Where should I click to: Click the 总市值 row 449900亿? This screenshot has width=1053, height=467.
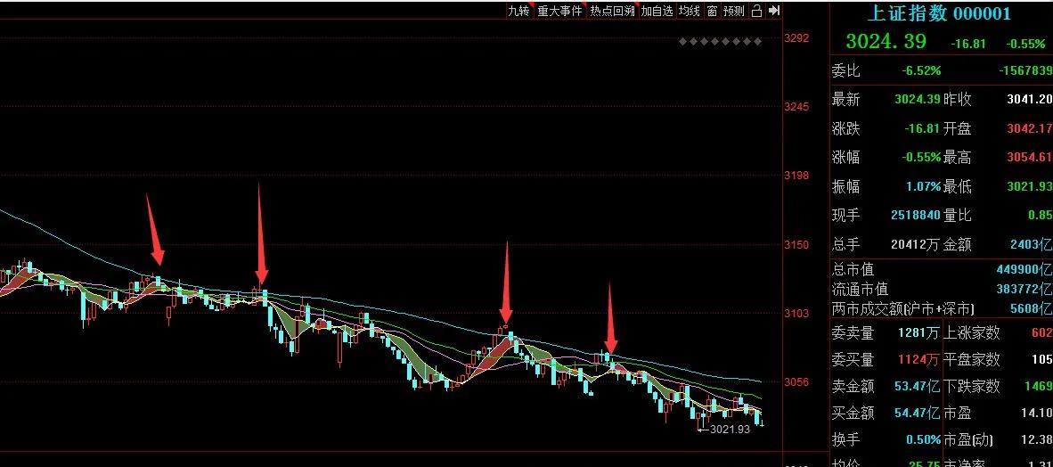click(x=942, y=269)
